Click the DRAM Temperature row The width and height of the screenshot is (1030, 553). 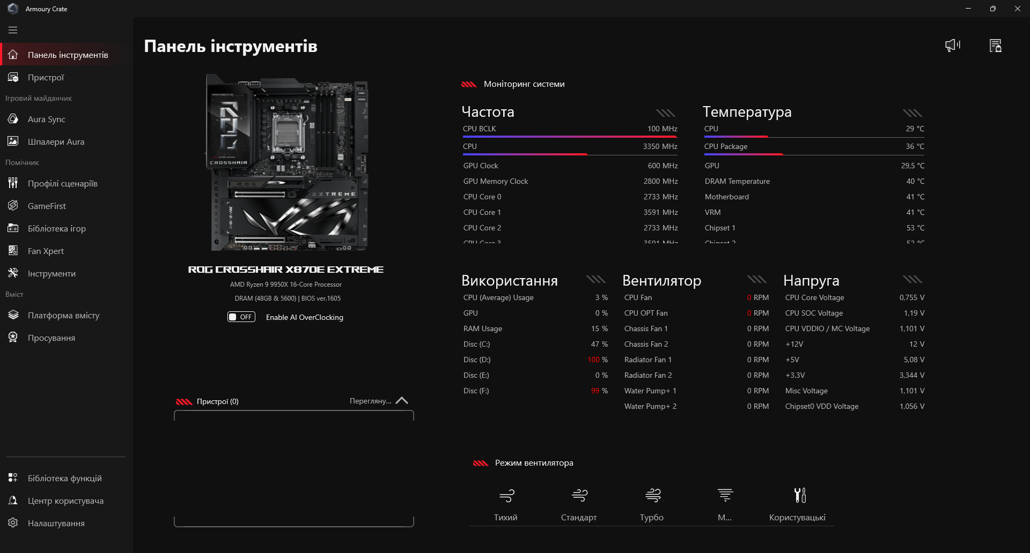tap(814, 181)
